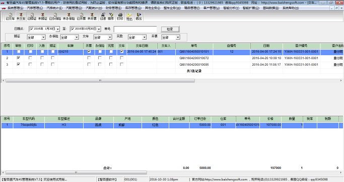Uncheck 开票 box in row 1

point(89,52)
